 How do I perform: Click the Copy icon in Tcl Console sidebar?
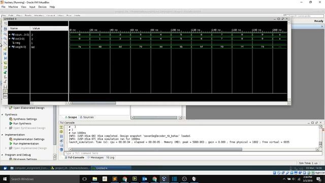click(x=61, y=145)
